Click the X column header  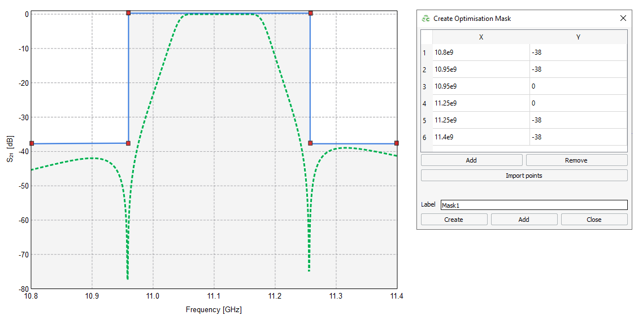[481, 37]
